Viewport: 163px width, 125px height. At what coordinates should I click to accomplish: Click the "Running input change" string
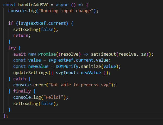tap(66, 11)
